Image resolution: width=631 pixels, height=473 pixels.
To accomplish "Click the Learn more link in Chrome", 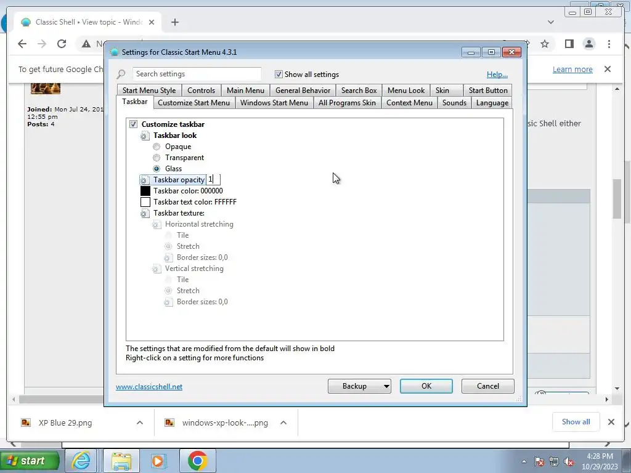I will tap(572, 69).
